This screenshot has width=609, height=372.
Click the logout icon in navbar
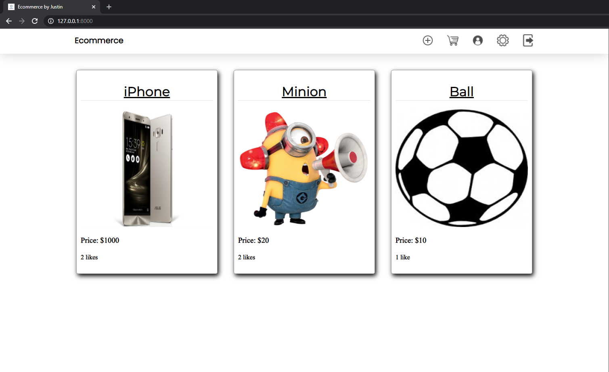(x=528, y=40)
